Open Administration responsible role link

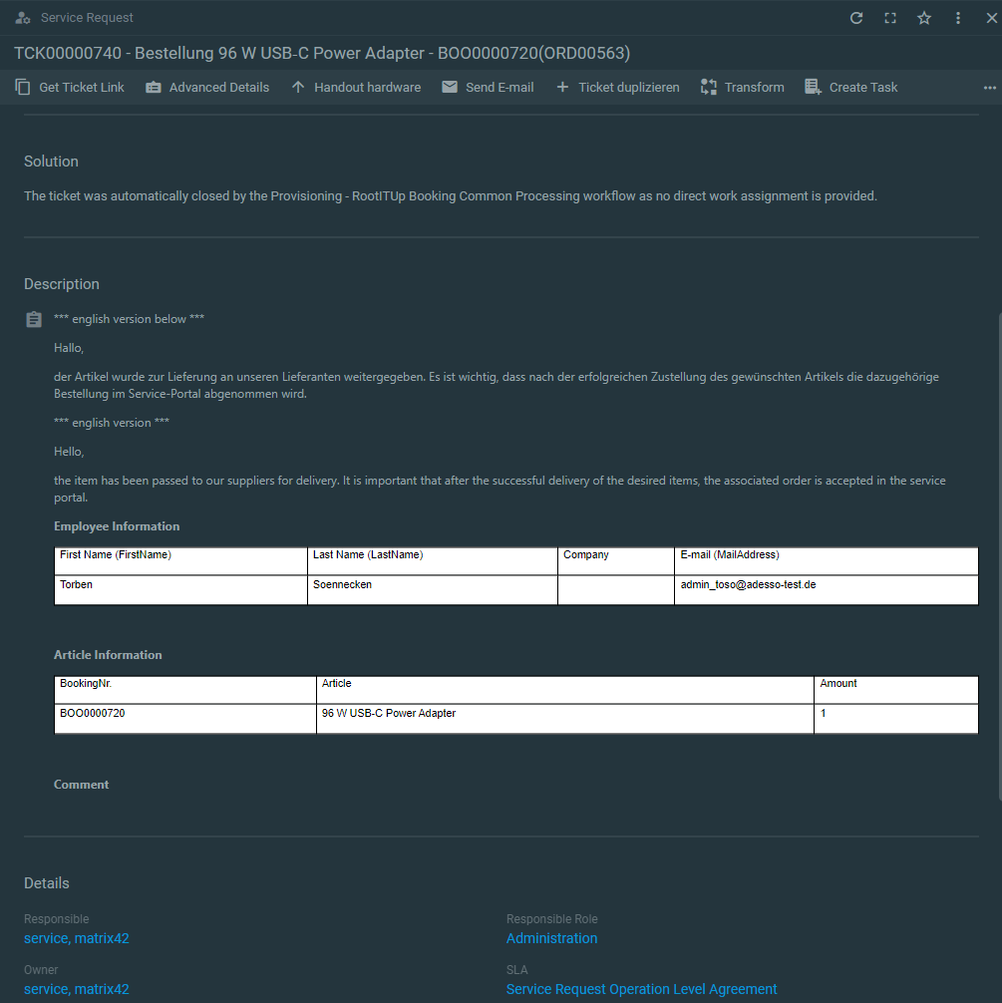551,938
